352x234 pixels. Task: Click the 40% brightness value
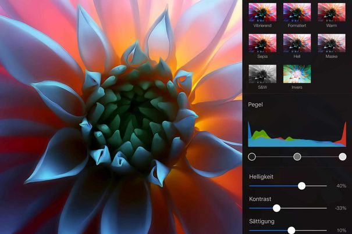click(x=341, y=186)
